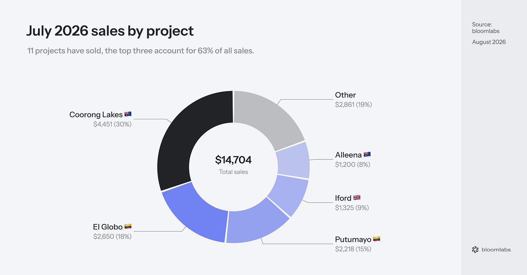
Task: Click the Other category label
Action: click(345, 95)
